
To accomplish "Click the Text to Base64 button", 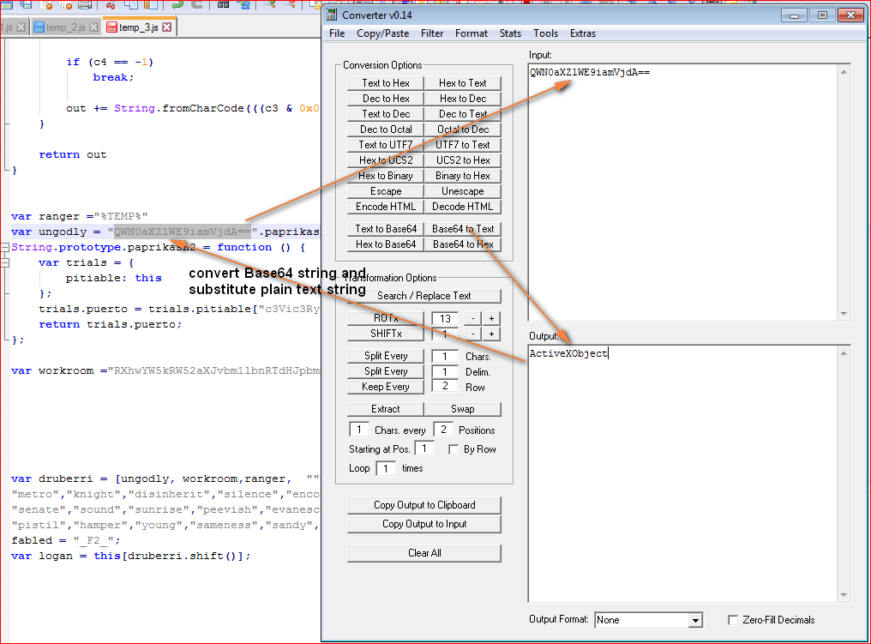I will (x=386, y=229).
